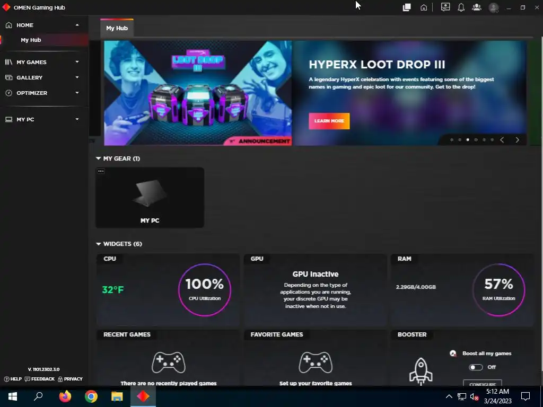Select the fourth banner pagination dot
Viewport: 543px width, 407px height.
[476, 140]
